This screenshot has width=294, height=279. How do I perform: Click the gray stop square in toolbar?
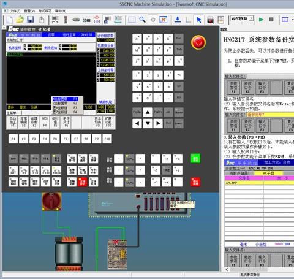[x=271, y=20]
